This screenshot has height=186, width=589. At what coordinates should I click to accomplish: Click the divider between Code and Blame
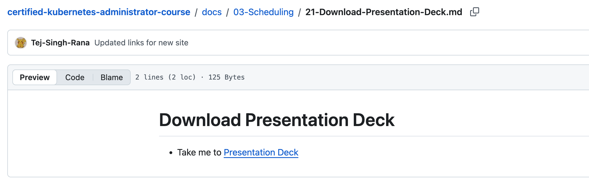pos(93,77)
